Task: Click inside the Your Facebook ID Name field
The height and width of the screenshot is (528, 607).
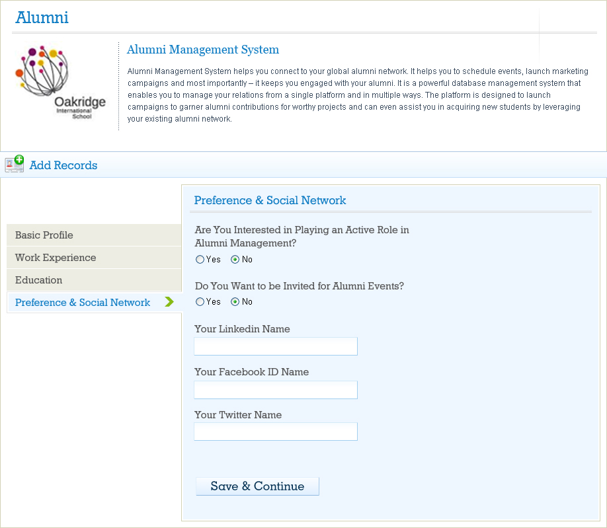Action: point(276,390)
